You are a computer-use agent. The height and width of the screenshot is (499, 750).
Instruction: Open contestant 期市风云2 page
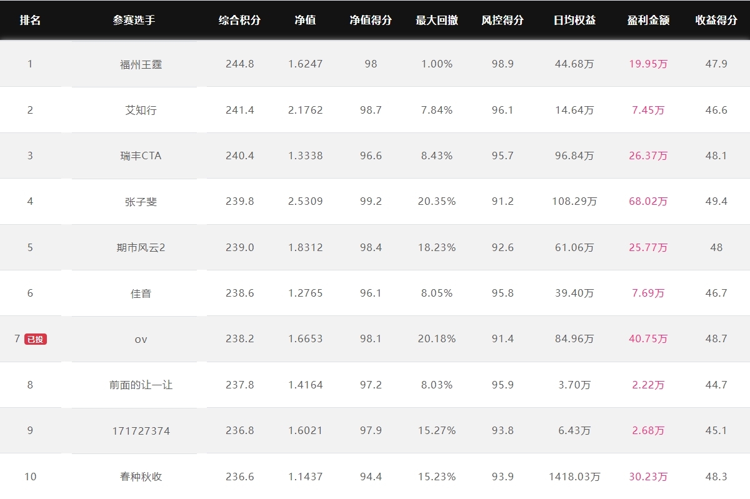point(141,247)
